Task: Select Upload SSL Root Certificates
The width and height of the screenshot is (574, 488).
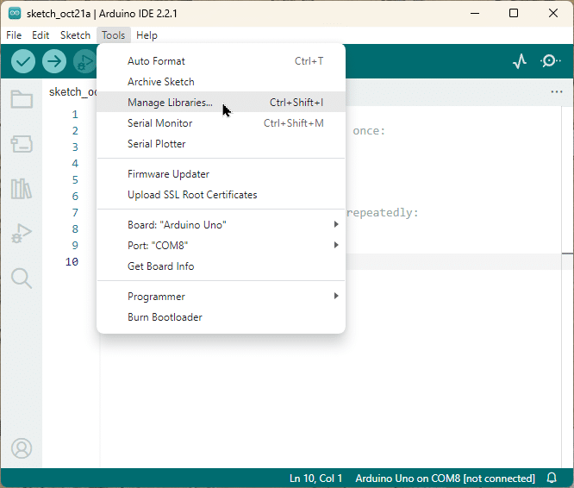Action: tap(221, 194)
